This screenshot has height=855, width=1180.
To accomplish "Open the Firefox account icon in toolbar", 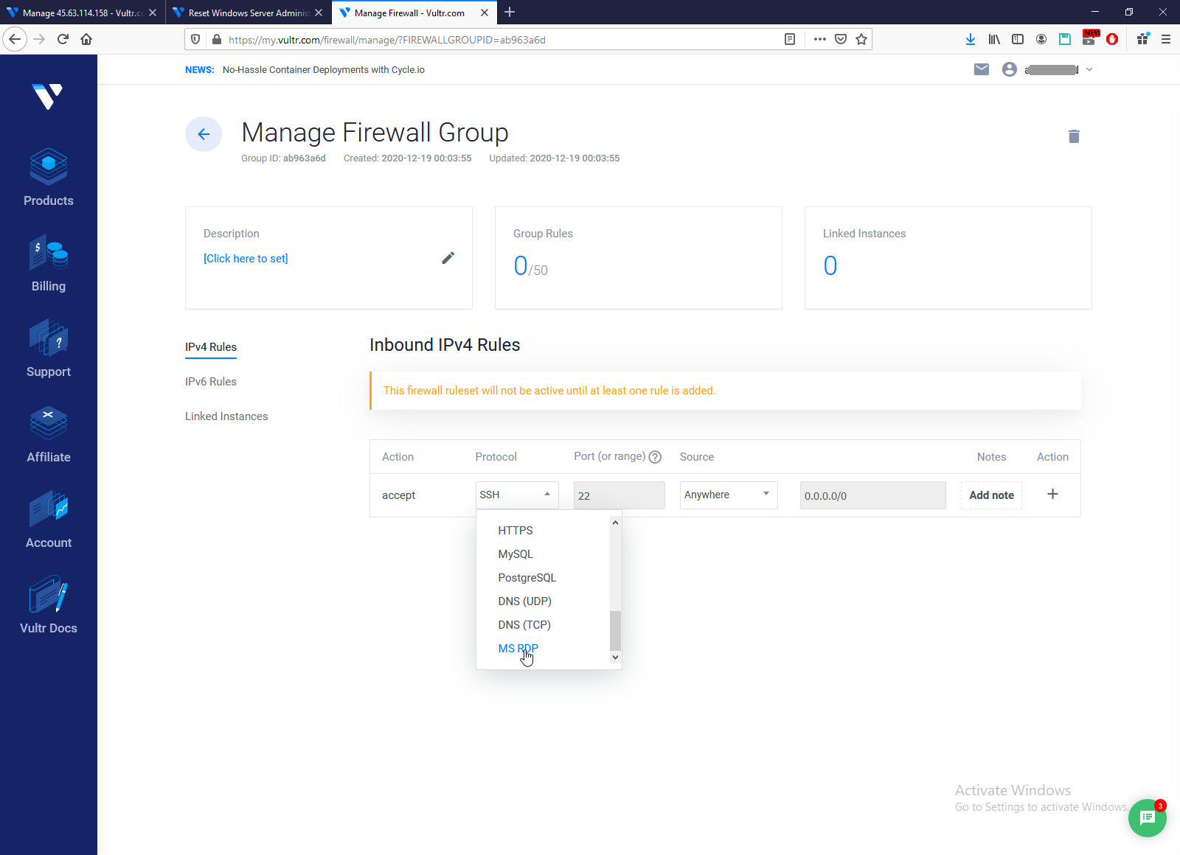I will pos(1041,39).
